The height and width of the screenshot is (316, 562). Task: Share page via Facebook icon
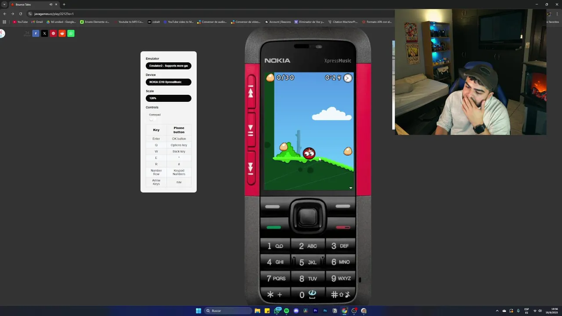pos(36,33)
